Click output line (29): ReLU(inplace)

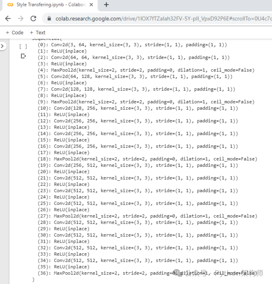pyautogui.click(x=63, y=228)
